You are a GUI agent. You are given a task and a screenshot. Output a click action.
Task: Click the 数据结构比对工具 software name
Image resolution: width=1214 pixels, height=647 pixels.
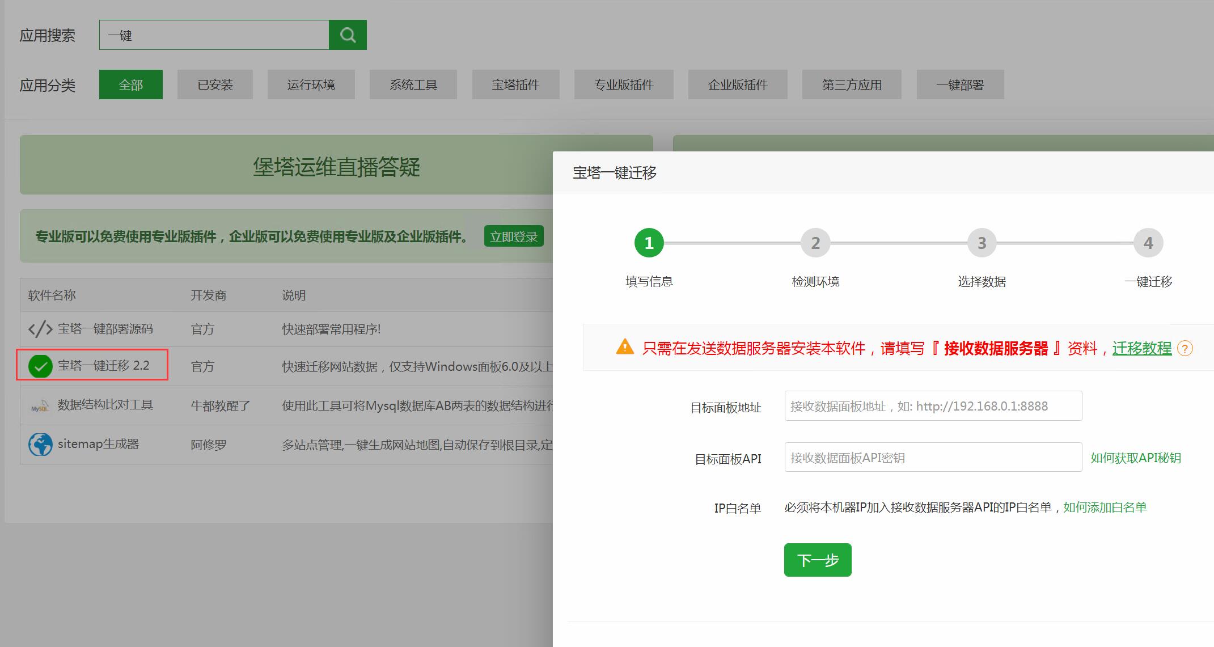[x=105, y=405]
